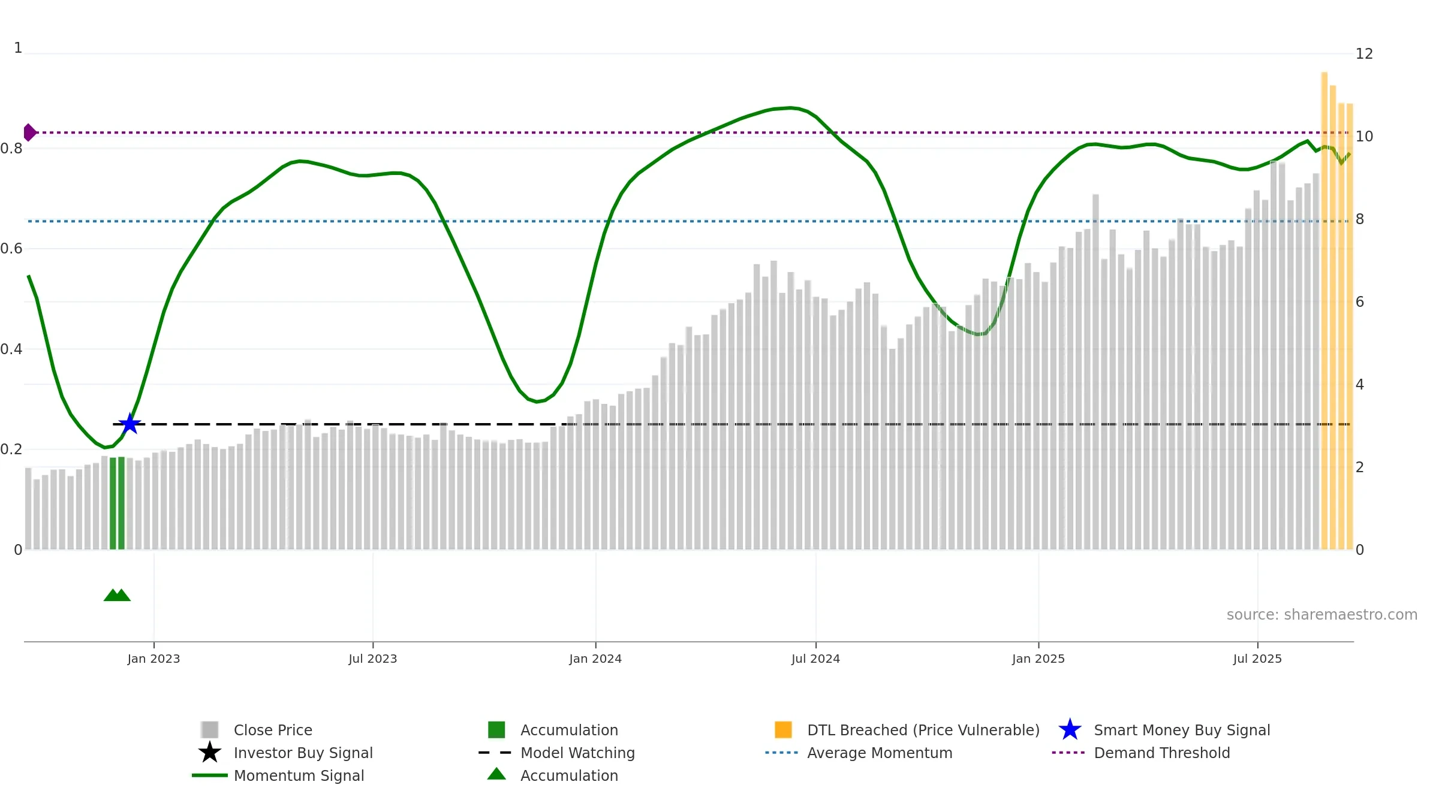Click the Jan 2024 axis label
The height and width of the screenshot is (809, 1439).
coord(595,659)
